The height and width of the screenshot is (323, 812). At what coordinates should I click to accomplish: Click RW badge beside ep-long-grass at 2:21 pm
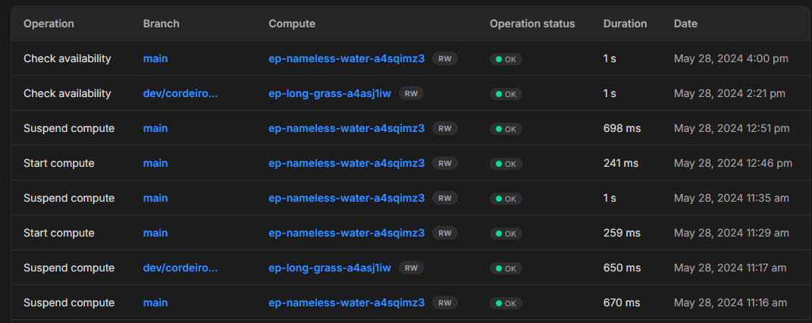pyautogui.click(x=411, y=93)
